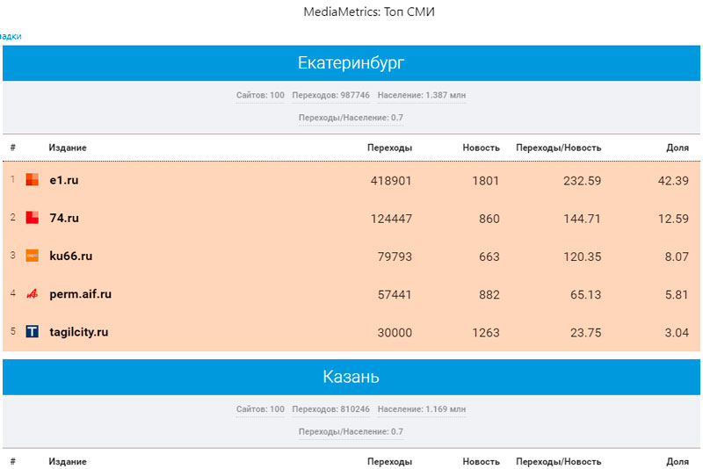Click the e1.ru favicon icon
The image size is (703, 469).
(32, 180)
